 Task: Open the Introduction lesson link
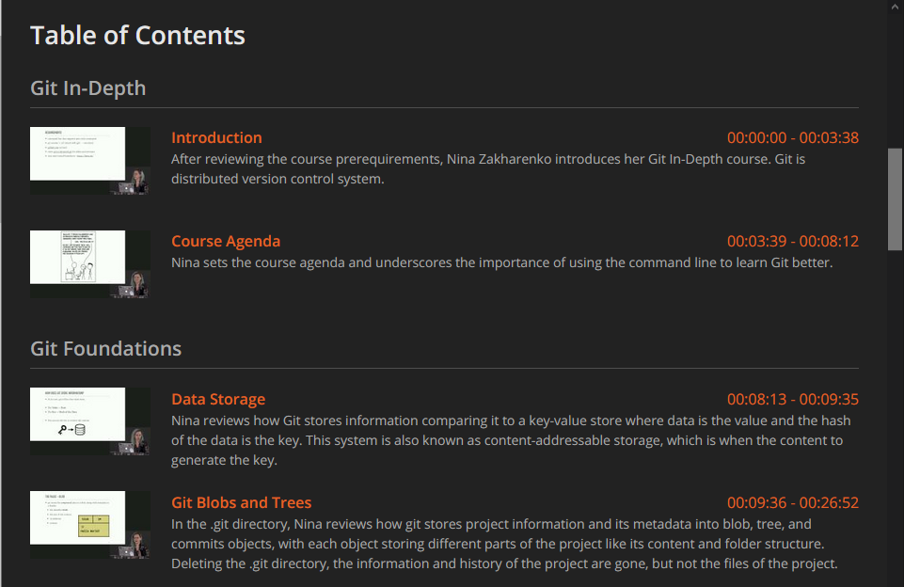[216, 137]
